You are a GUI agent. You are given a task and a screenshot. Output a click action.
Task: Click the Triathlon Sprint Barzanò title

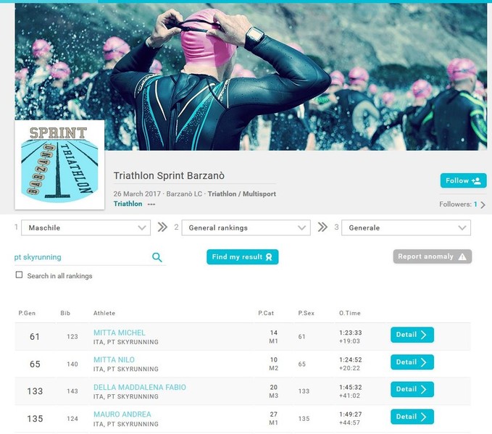169,176
